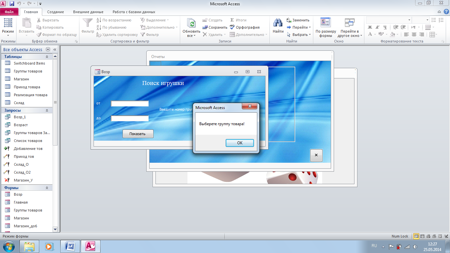Screen dimensions: 450x253
Task: Click the large Фильтр funnel icon
Action: coord(88,23)
